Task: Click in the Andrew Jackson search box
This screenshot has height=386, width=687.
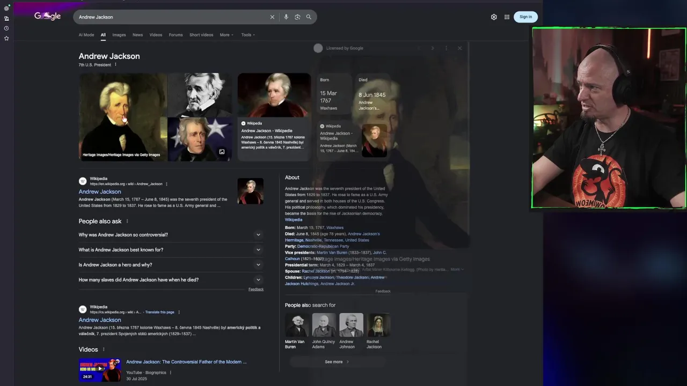Action: (172, 17)
